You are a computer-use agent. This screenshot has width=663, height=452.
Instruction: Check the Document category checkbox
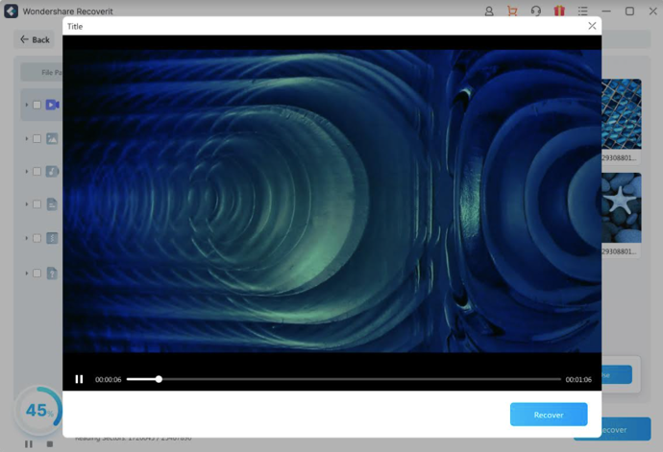click(x=37, y=204)
